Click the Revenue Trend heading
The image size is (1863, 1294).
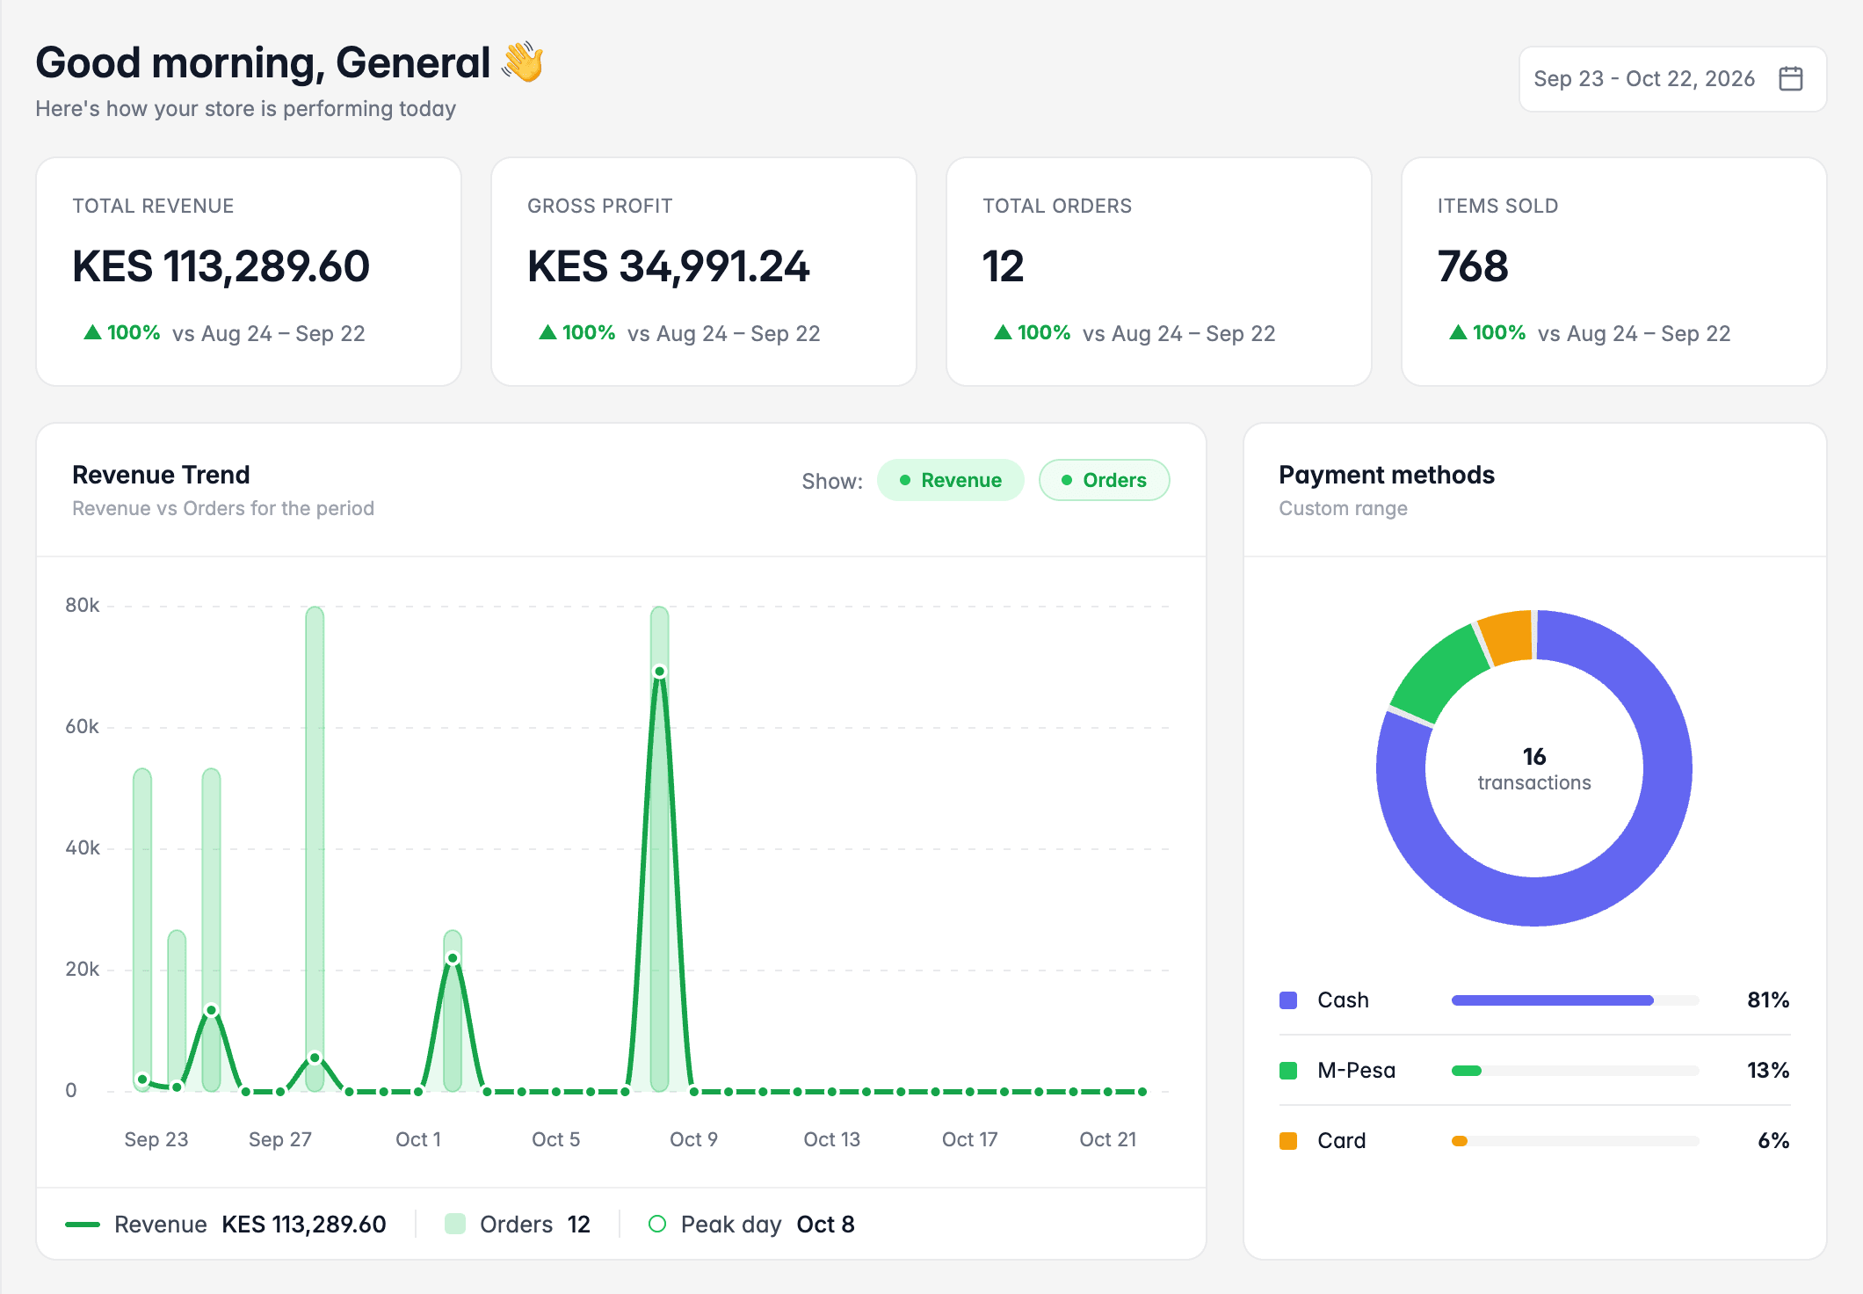(x=161, y=475)
